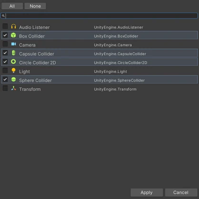Image resolution: width=199 pixels, height=199 pixels.
Task: Click the Capsule Collider icon
Action: [13, 53]
